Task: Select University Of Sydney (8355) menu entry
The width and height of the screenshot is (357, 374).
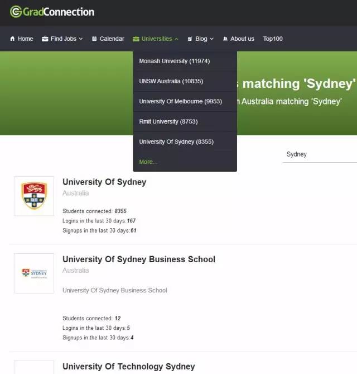Action: tap(185, 141)
